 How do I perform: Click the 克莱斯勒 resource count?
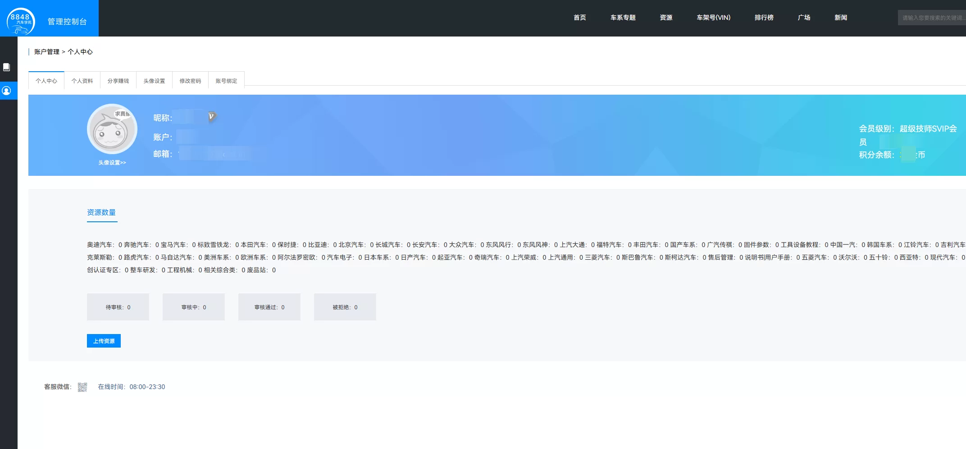[105, 257]
